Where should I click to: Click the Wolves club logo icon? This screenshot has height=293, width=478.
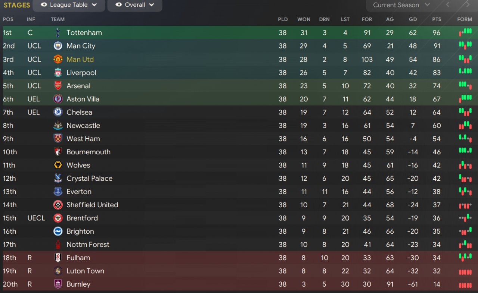58,165
